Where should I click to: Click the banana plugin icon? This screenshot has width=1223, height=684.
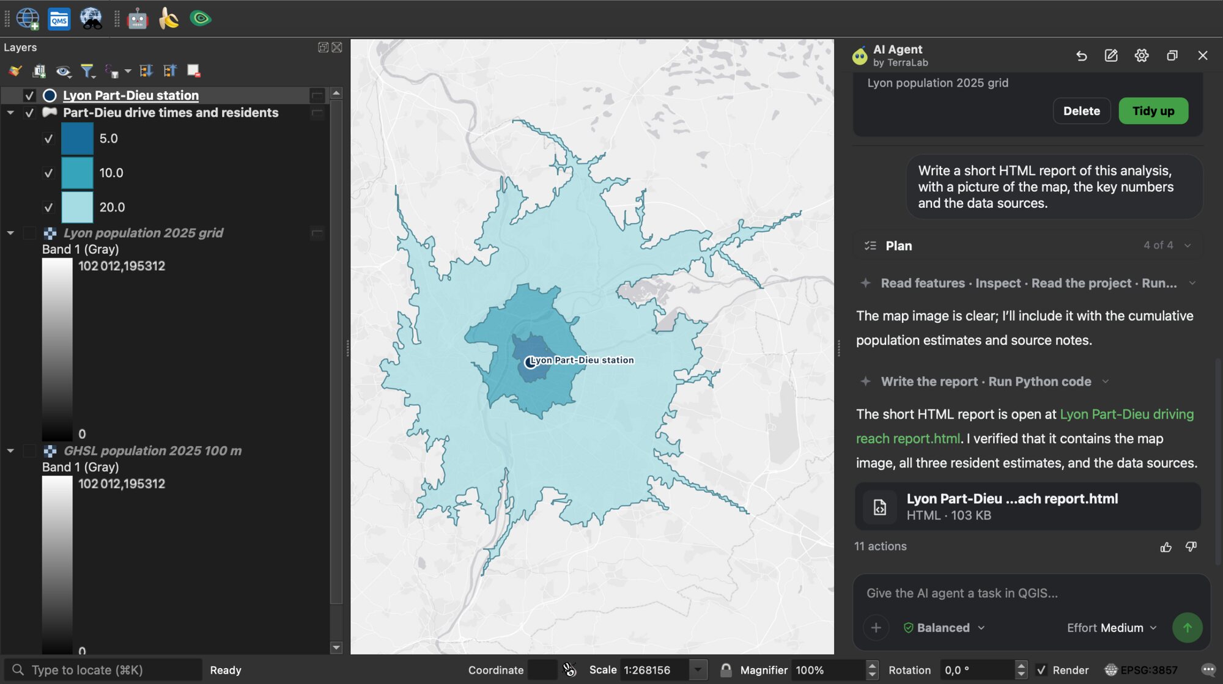168,19
